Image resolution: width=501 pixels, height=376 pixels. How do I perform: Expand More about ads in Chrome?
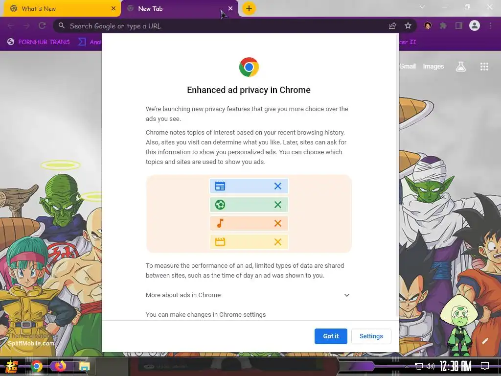[248, 295]
